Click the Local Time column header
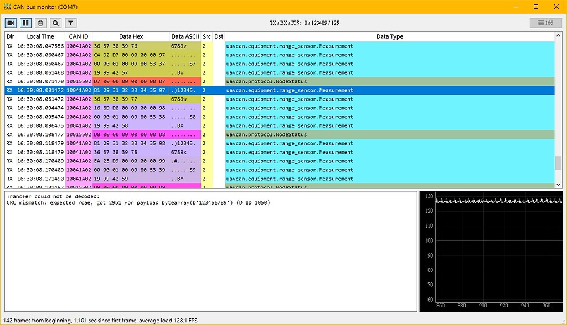567x325 pixels. click(40, 36)
